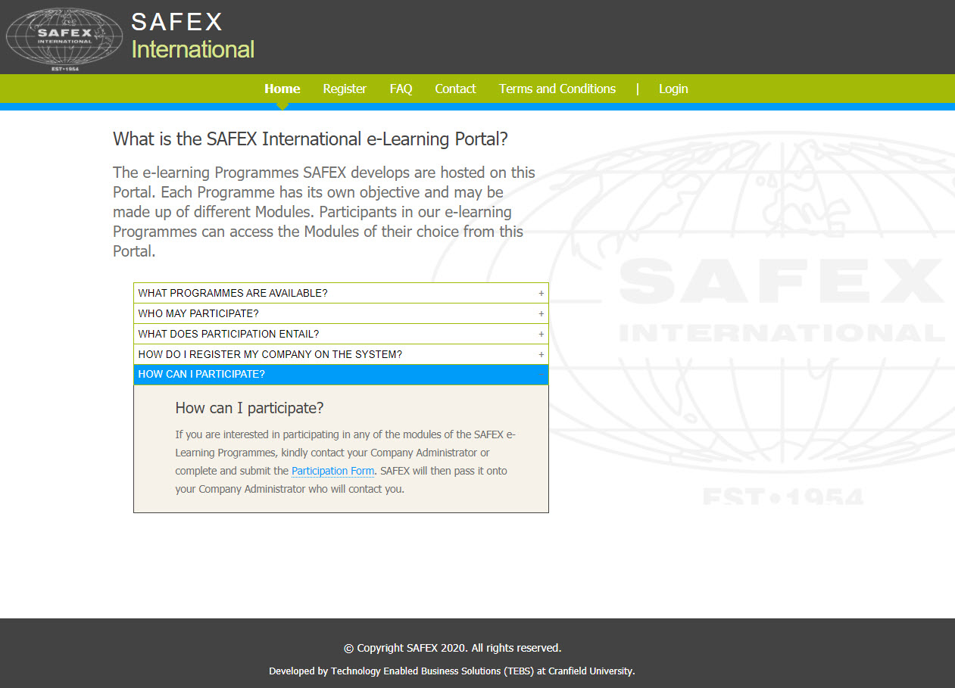The width and height of the screenshot is (955, 688).
Task: Open the Register page from navigation
Action: [345, 89]
